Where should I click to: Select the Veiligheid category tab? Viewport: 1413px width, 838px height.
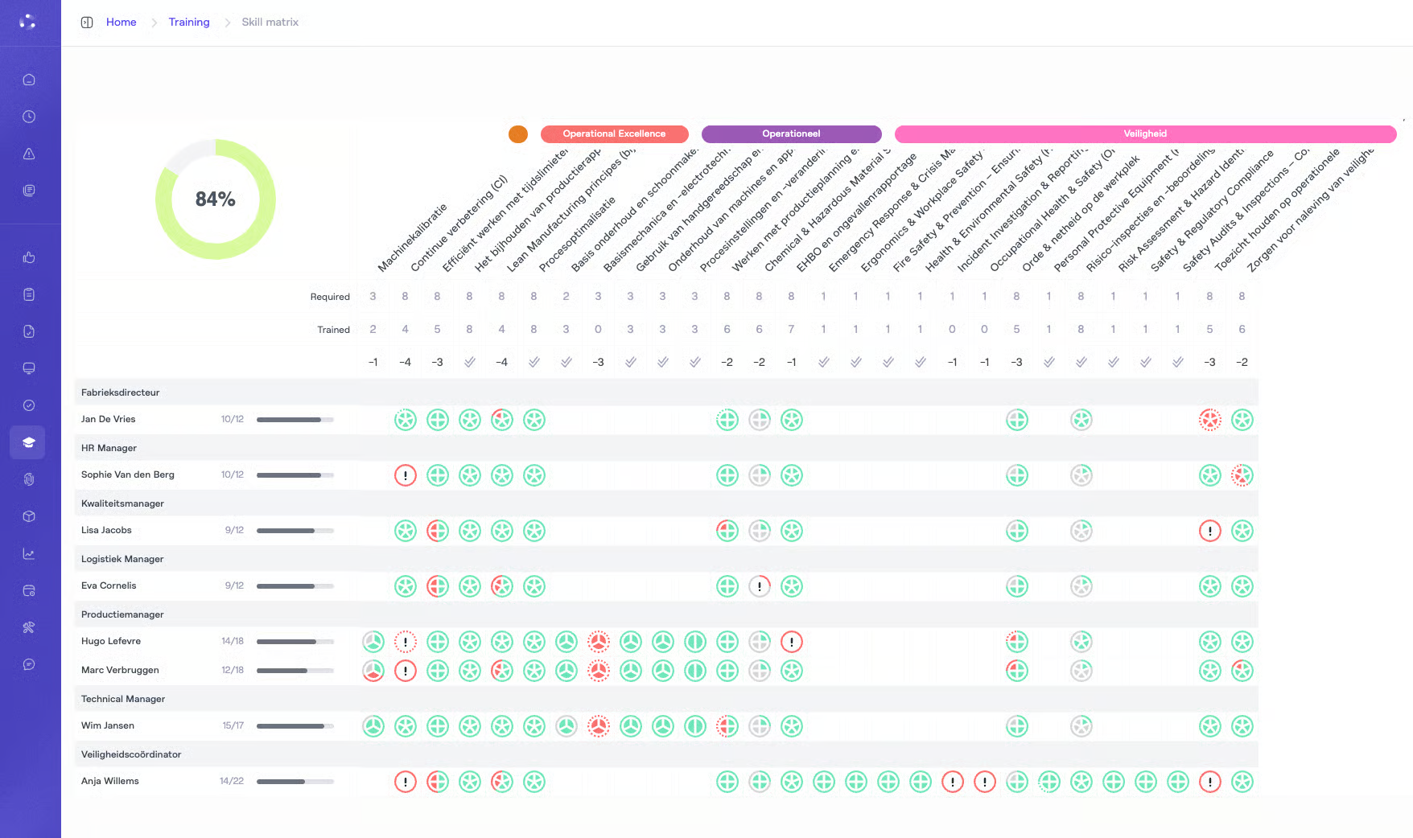(x=1144, y=134)
